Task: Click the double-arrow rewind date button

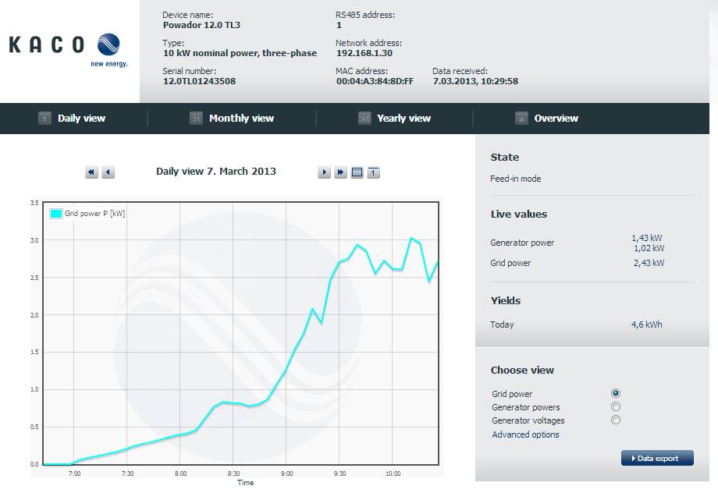Action: pyautogui.click(x=91, y=172)
